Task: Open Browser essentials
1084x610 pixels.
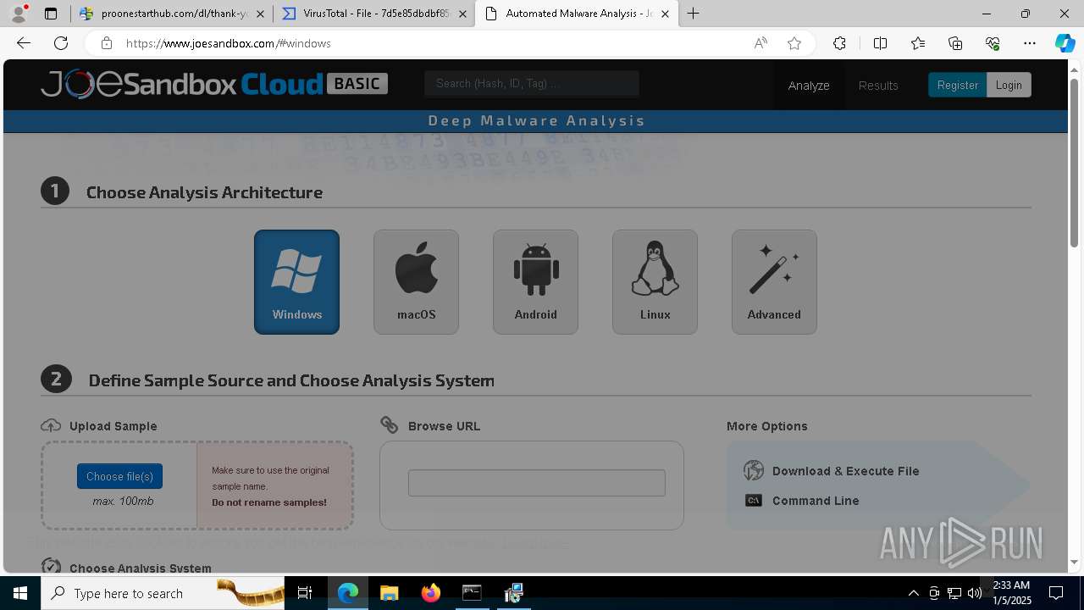Action: tap(993, 43)
